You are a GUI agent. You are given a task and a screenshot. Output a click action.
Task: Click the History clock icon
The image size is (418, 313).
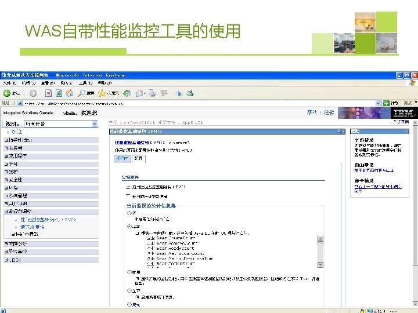click(127, 93)
